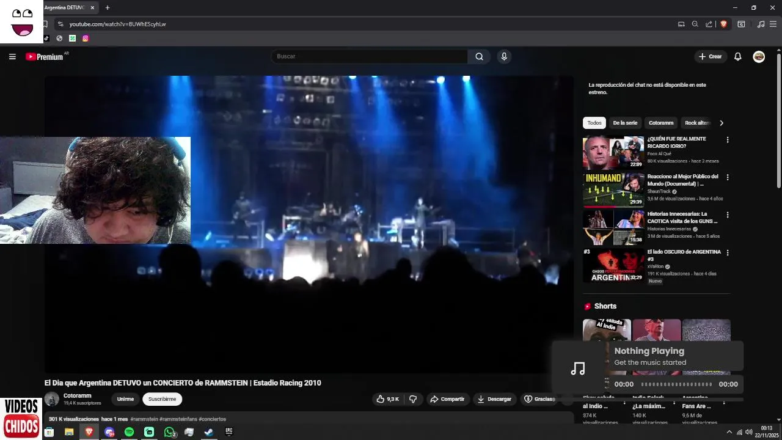Open options for the Historias Innecesarias video
This screenshot has width=782, height=440.
728,215
